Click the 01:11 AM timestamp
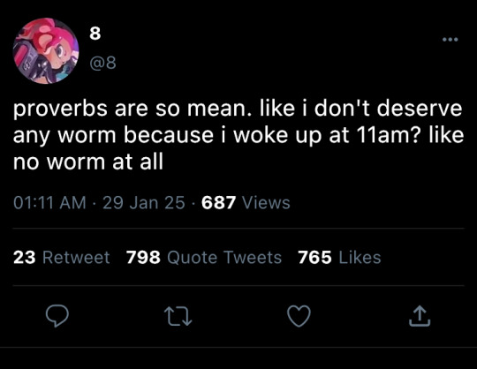Image resolution: width=477 pixels, height=369 pixels. coord(49,203)
